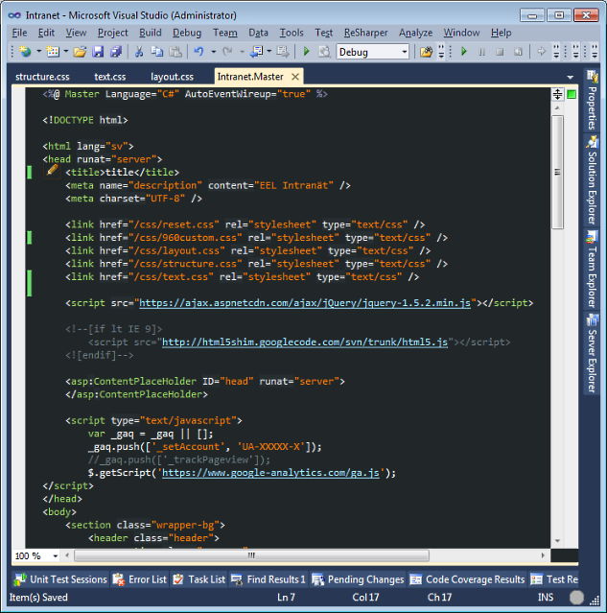The width and height of the screenshot is (607, 613).
Task: Open the Find Results 1 panel
Action: pos(268,579)
